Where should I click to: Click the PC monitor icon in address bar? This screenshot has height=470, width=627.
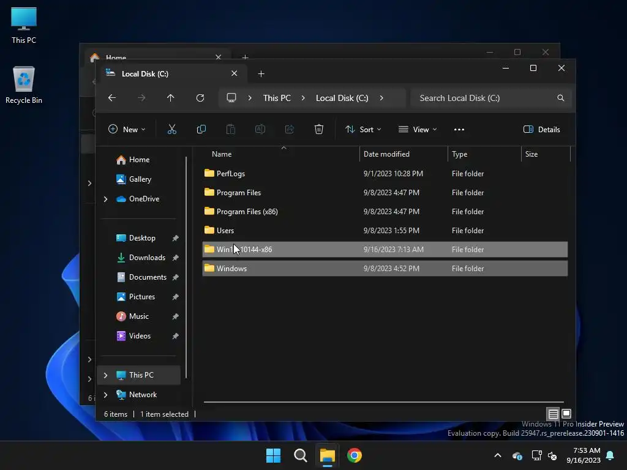click(x=231, y=98)
